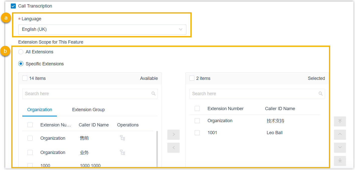
Task: Move selected item up one position
Action: (340, 134)
